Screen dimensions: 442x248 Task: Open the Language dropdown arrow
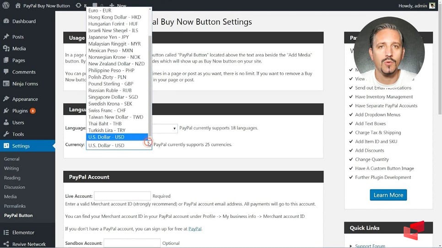[x=174, y=129]
